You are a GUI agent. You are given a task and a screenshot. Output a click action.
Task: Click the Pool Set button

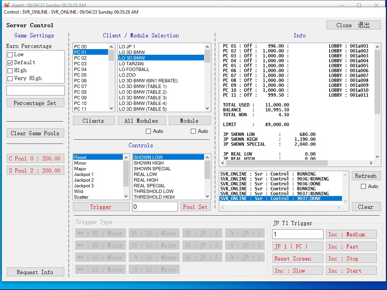(x=195, y=207)
